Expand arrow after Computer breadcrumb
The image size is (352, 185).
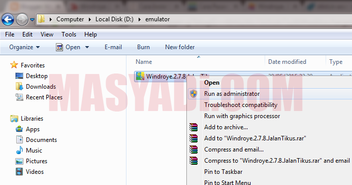(90, 19)
